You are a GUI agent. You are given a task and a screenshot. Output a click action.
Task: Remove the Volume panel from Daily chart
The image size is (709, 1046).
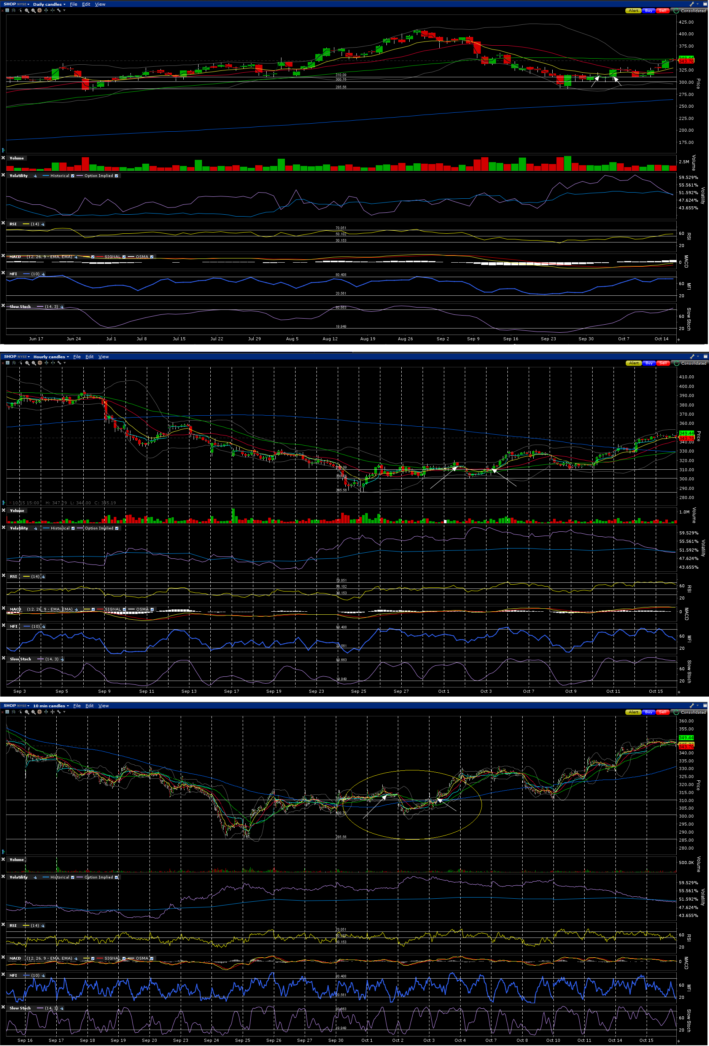[x=3, y=158]
